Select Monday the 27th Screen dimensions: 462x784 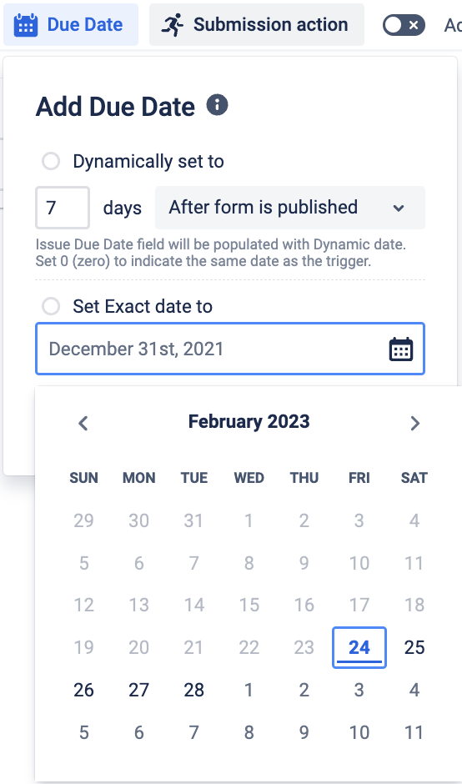139,690
